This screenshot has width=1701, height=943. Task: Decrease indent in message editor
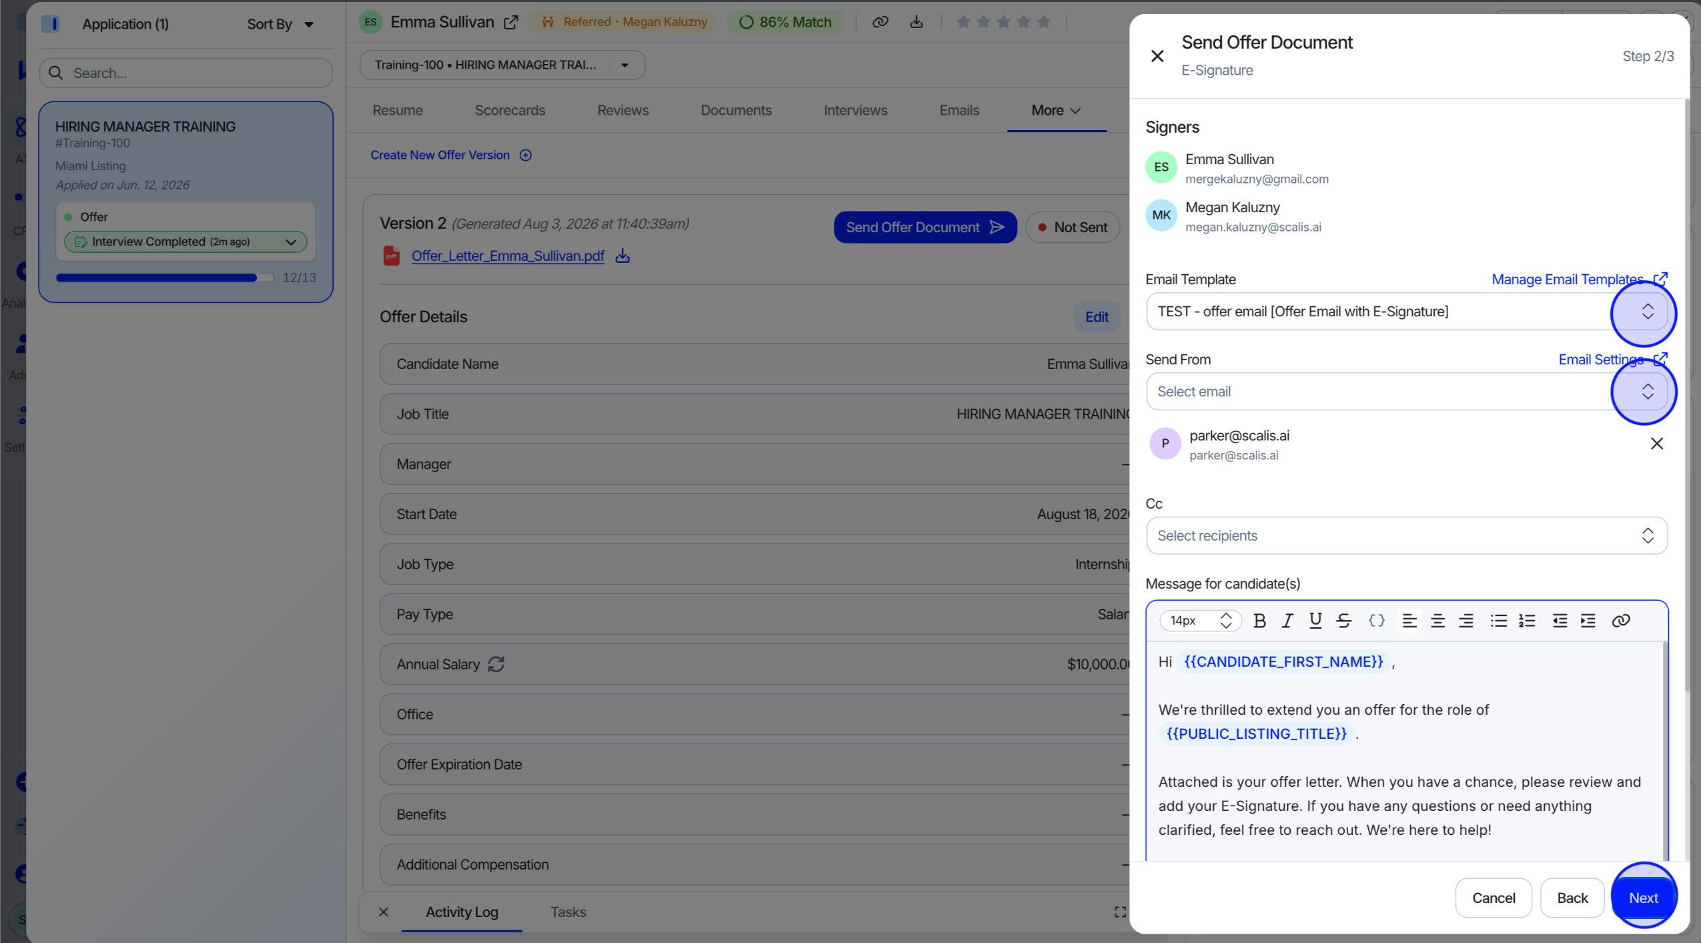tap(1560, 621)
